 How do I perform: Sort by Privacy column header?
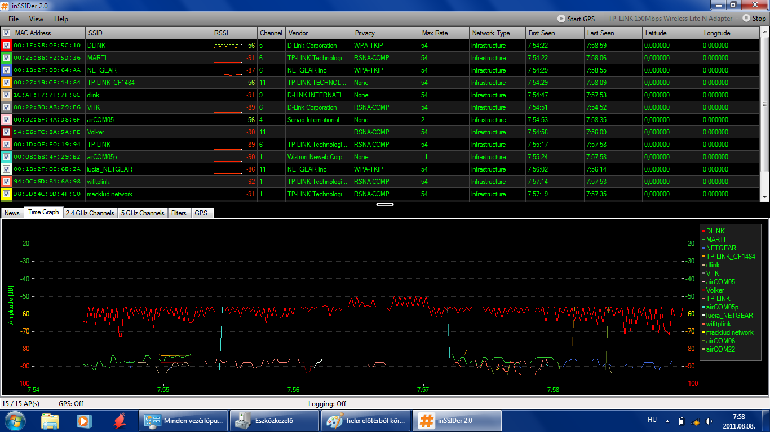386,33
